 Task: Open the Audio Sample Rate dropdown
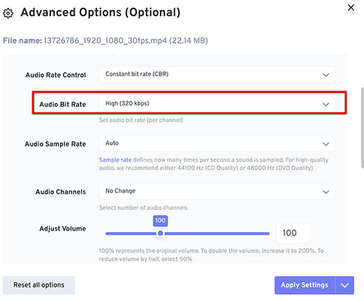click(x=217, y=144)
